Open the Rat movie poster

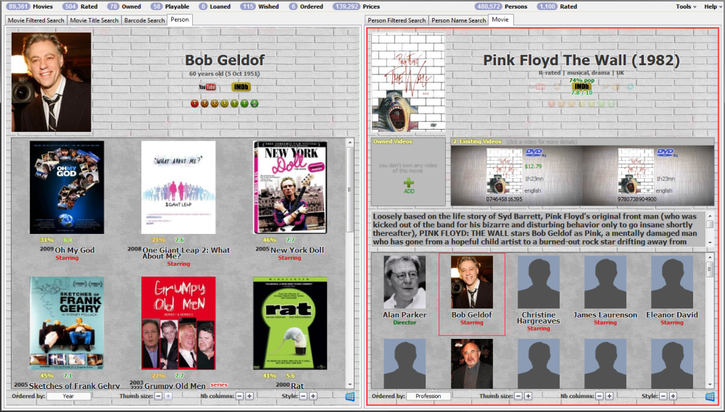pos(290,323)
